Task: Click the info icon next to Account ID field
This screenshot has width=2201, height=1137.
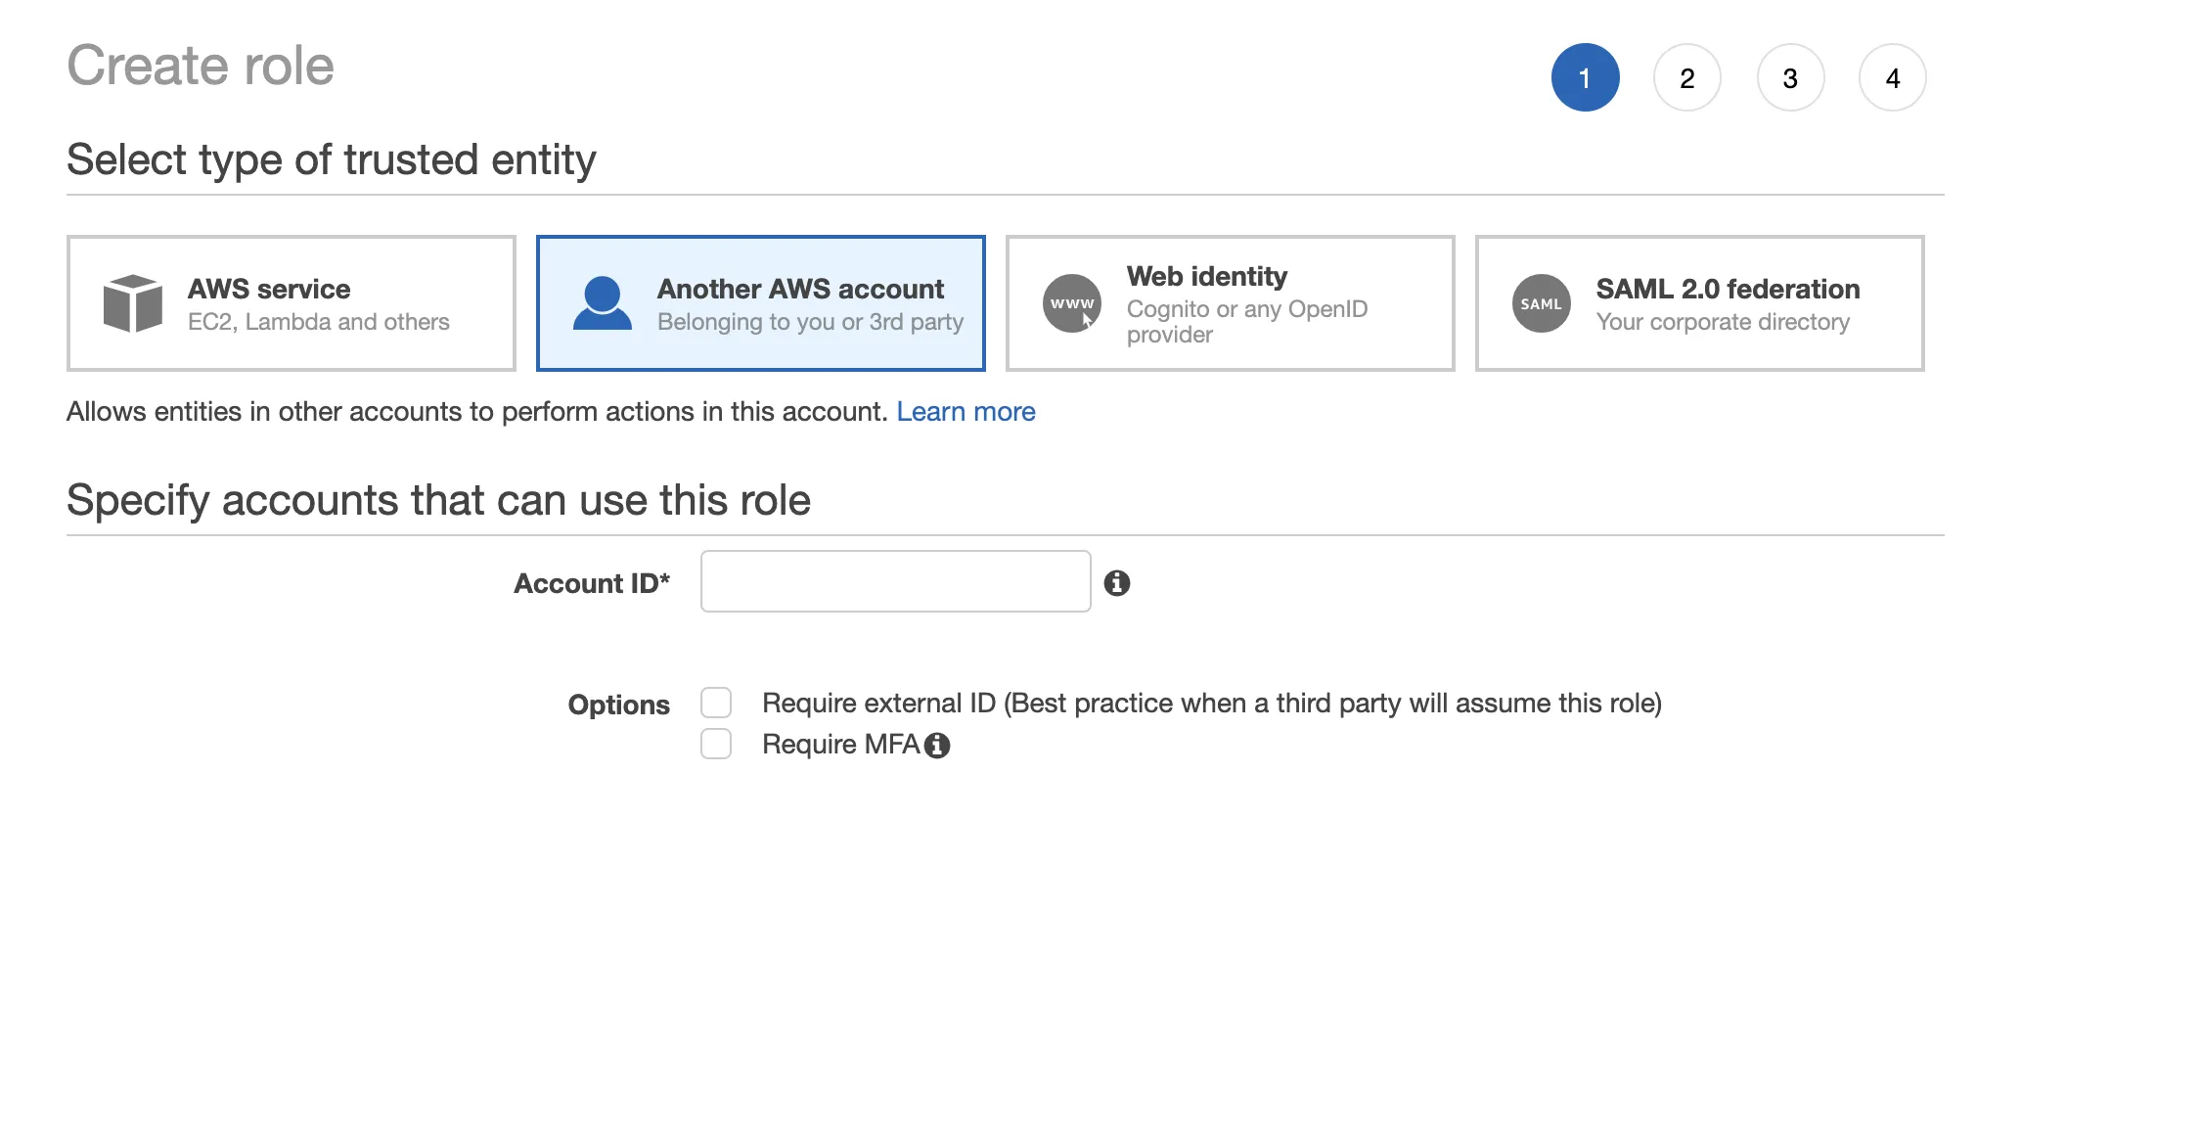Action: 1118,583
